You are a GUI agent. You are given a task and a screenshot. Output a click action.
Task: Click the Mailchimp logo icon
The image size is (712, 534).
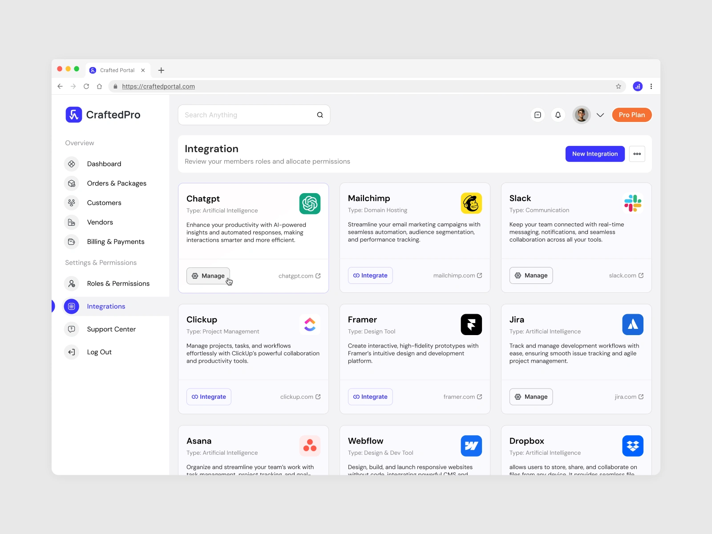[471, 203]
